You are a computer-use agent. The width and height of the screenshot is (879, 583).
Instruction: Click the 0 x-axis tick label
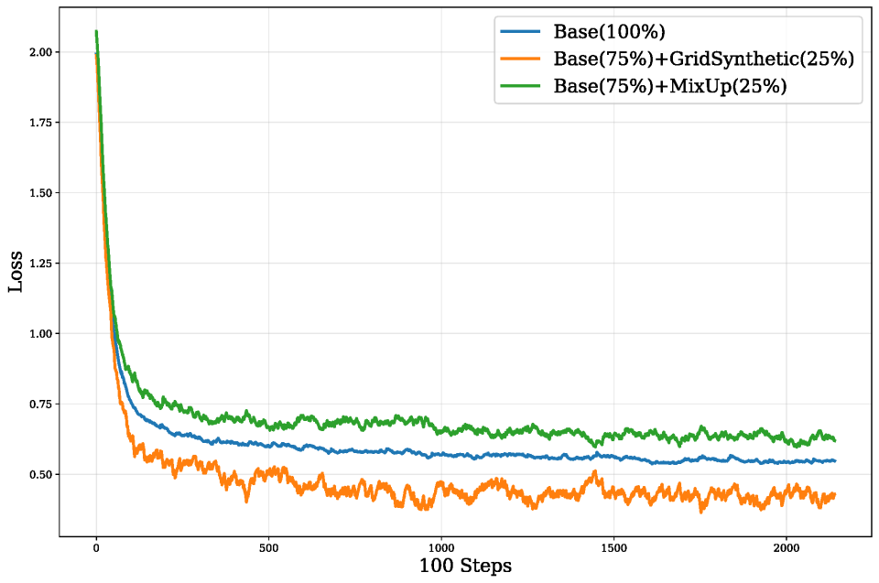(x=96, y=547)
